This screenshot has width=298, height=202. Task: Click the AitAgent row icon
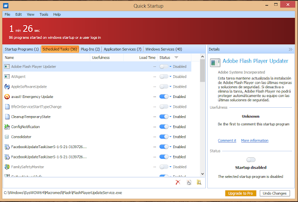[x=7, y=77]
